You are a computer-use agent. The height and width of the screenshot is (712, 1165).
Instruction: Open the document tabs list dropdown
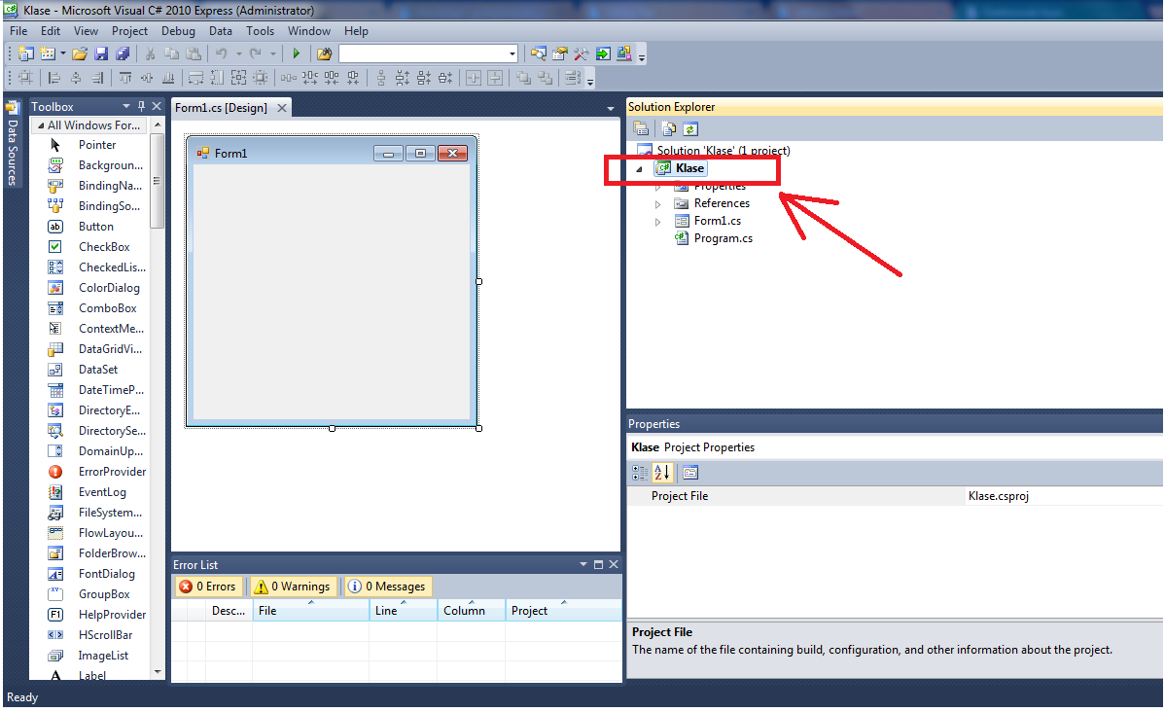(x=611, y=109)
